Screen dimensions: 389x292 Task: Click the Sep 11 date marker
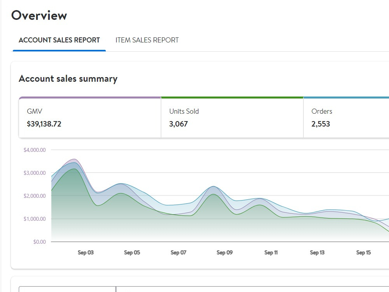tap(271, 253)
